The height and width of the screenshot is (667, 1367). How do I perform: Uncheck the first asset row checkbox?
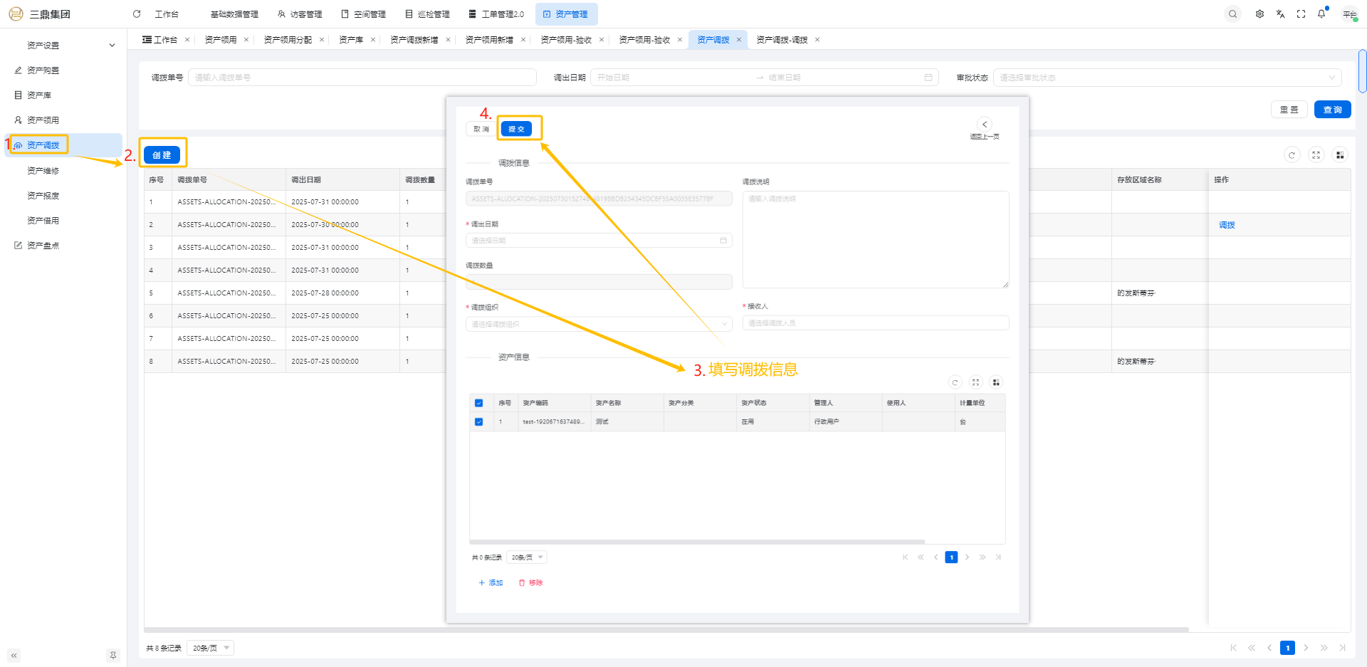pyautogui.click(x=478, y=422)
